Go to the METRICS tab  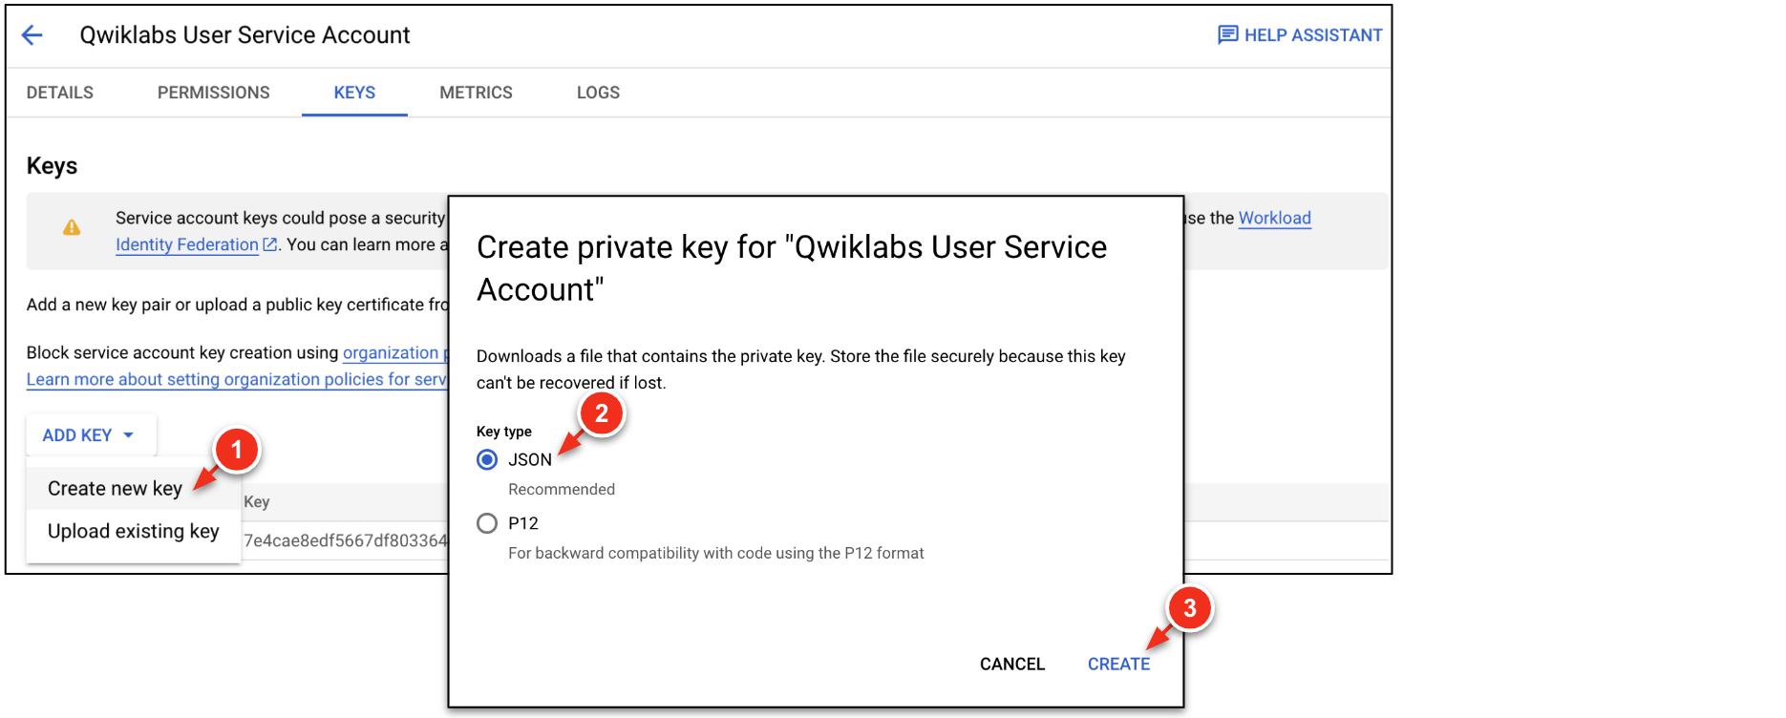point(476,93)
